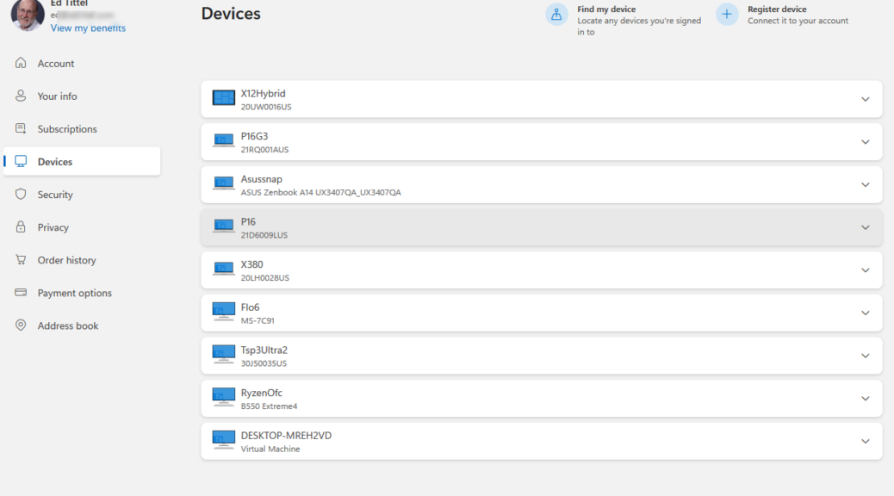Viewport: 894px width, 496px height.
Task: Open the Your info menu item
Action: pyautogui.click(x=82, y=96)
